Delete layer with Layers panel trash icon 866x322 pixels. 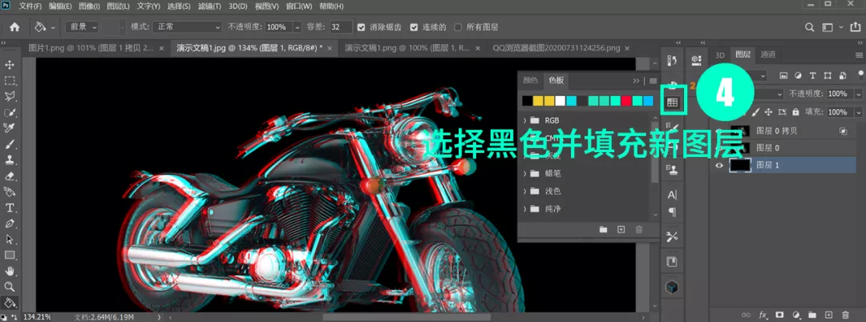tap(844, 315)
